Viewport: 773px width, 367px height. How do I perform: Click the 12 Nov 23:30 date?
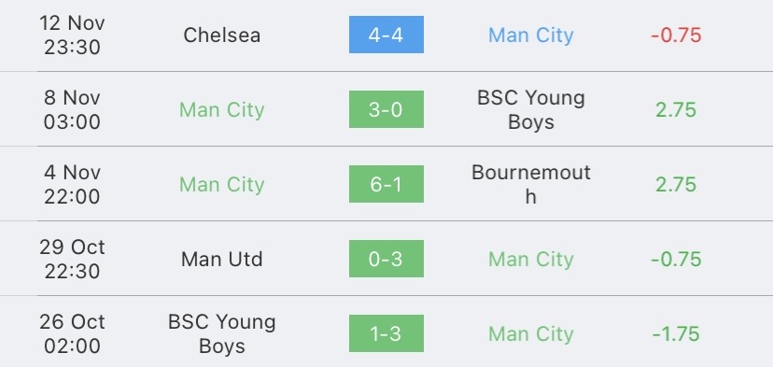pyautogui.click(x=72, y=35)
